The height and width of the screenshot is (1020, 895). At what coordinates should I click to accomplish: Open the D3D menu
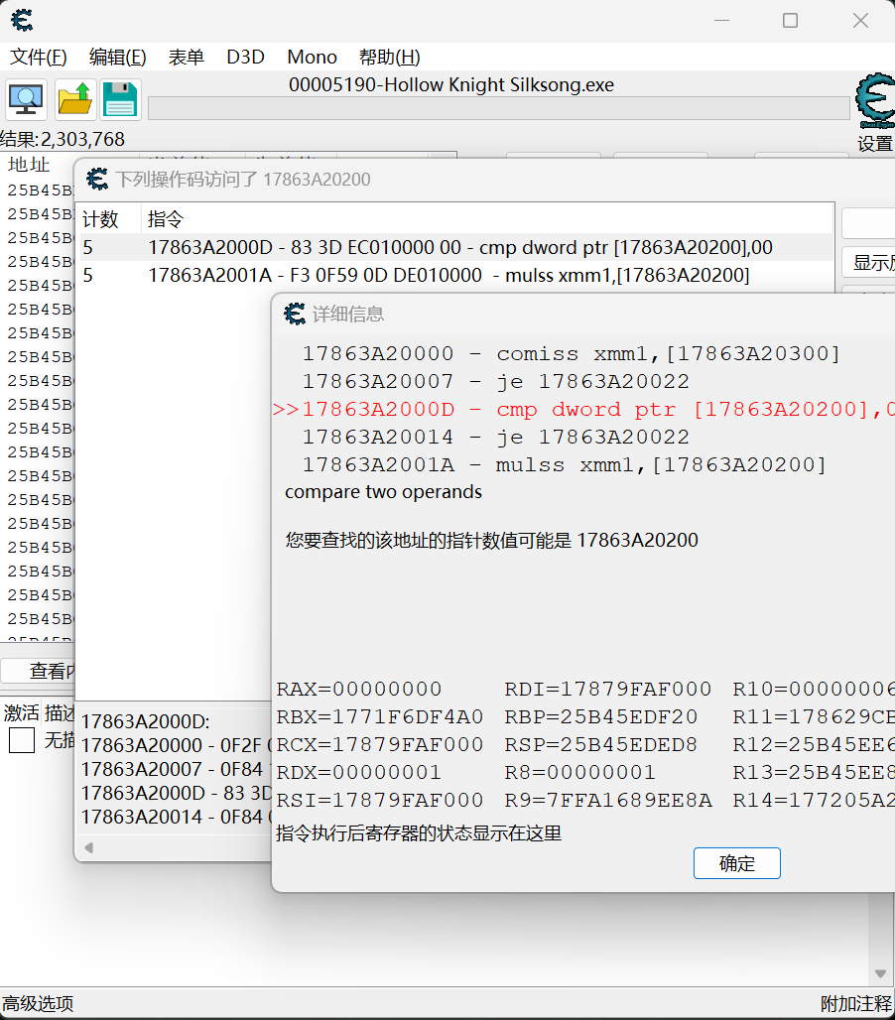click(x=245, y=58)
